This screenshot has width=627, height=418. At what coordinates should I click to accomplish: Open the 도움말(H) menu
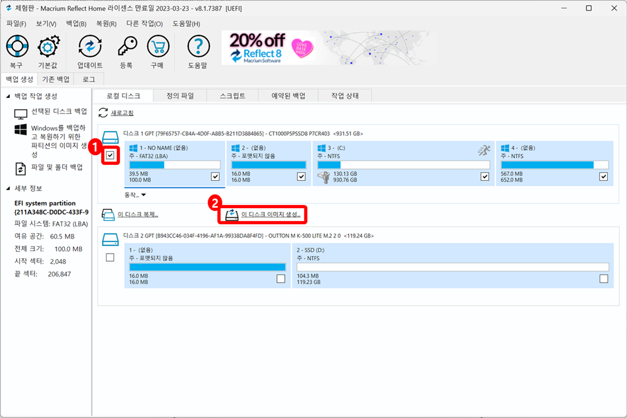186,24
